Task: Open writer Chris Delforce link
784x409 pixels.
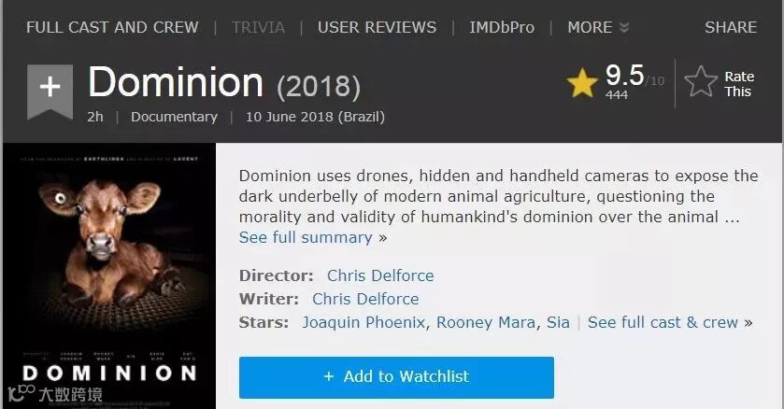Action: (365, 299)
